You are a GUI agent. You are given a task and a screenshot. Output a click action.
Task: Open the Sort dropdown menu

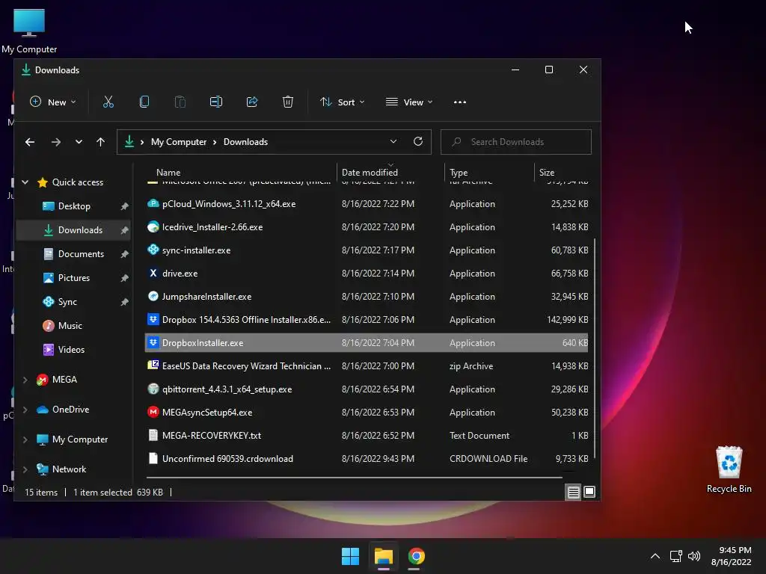tap(343, 102)
